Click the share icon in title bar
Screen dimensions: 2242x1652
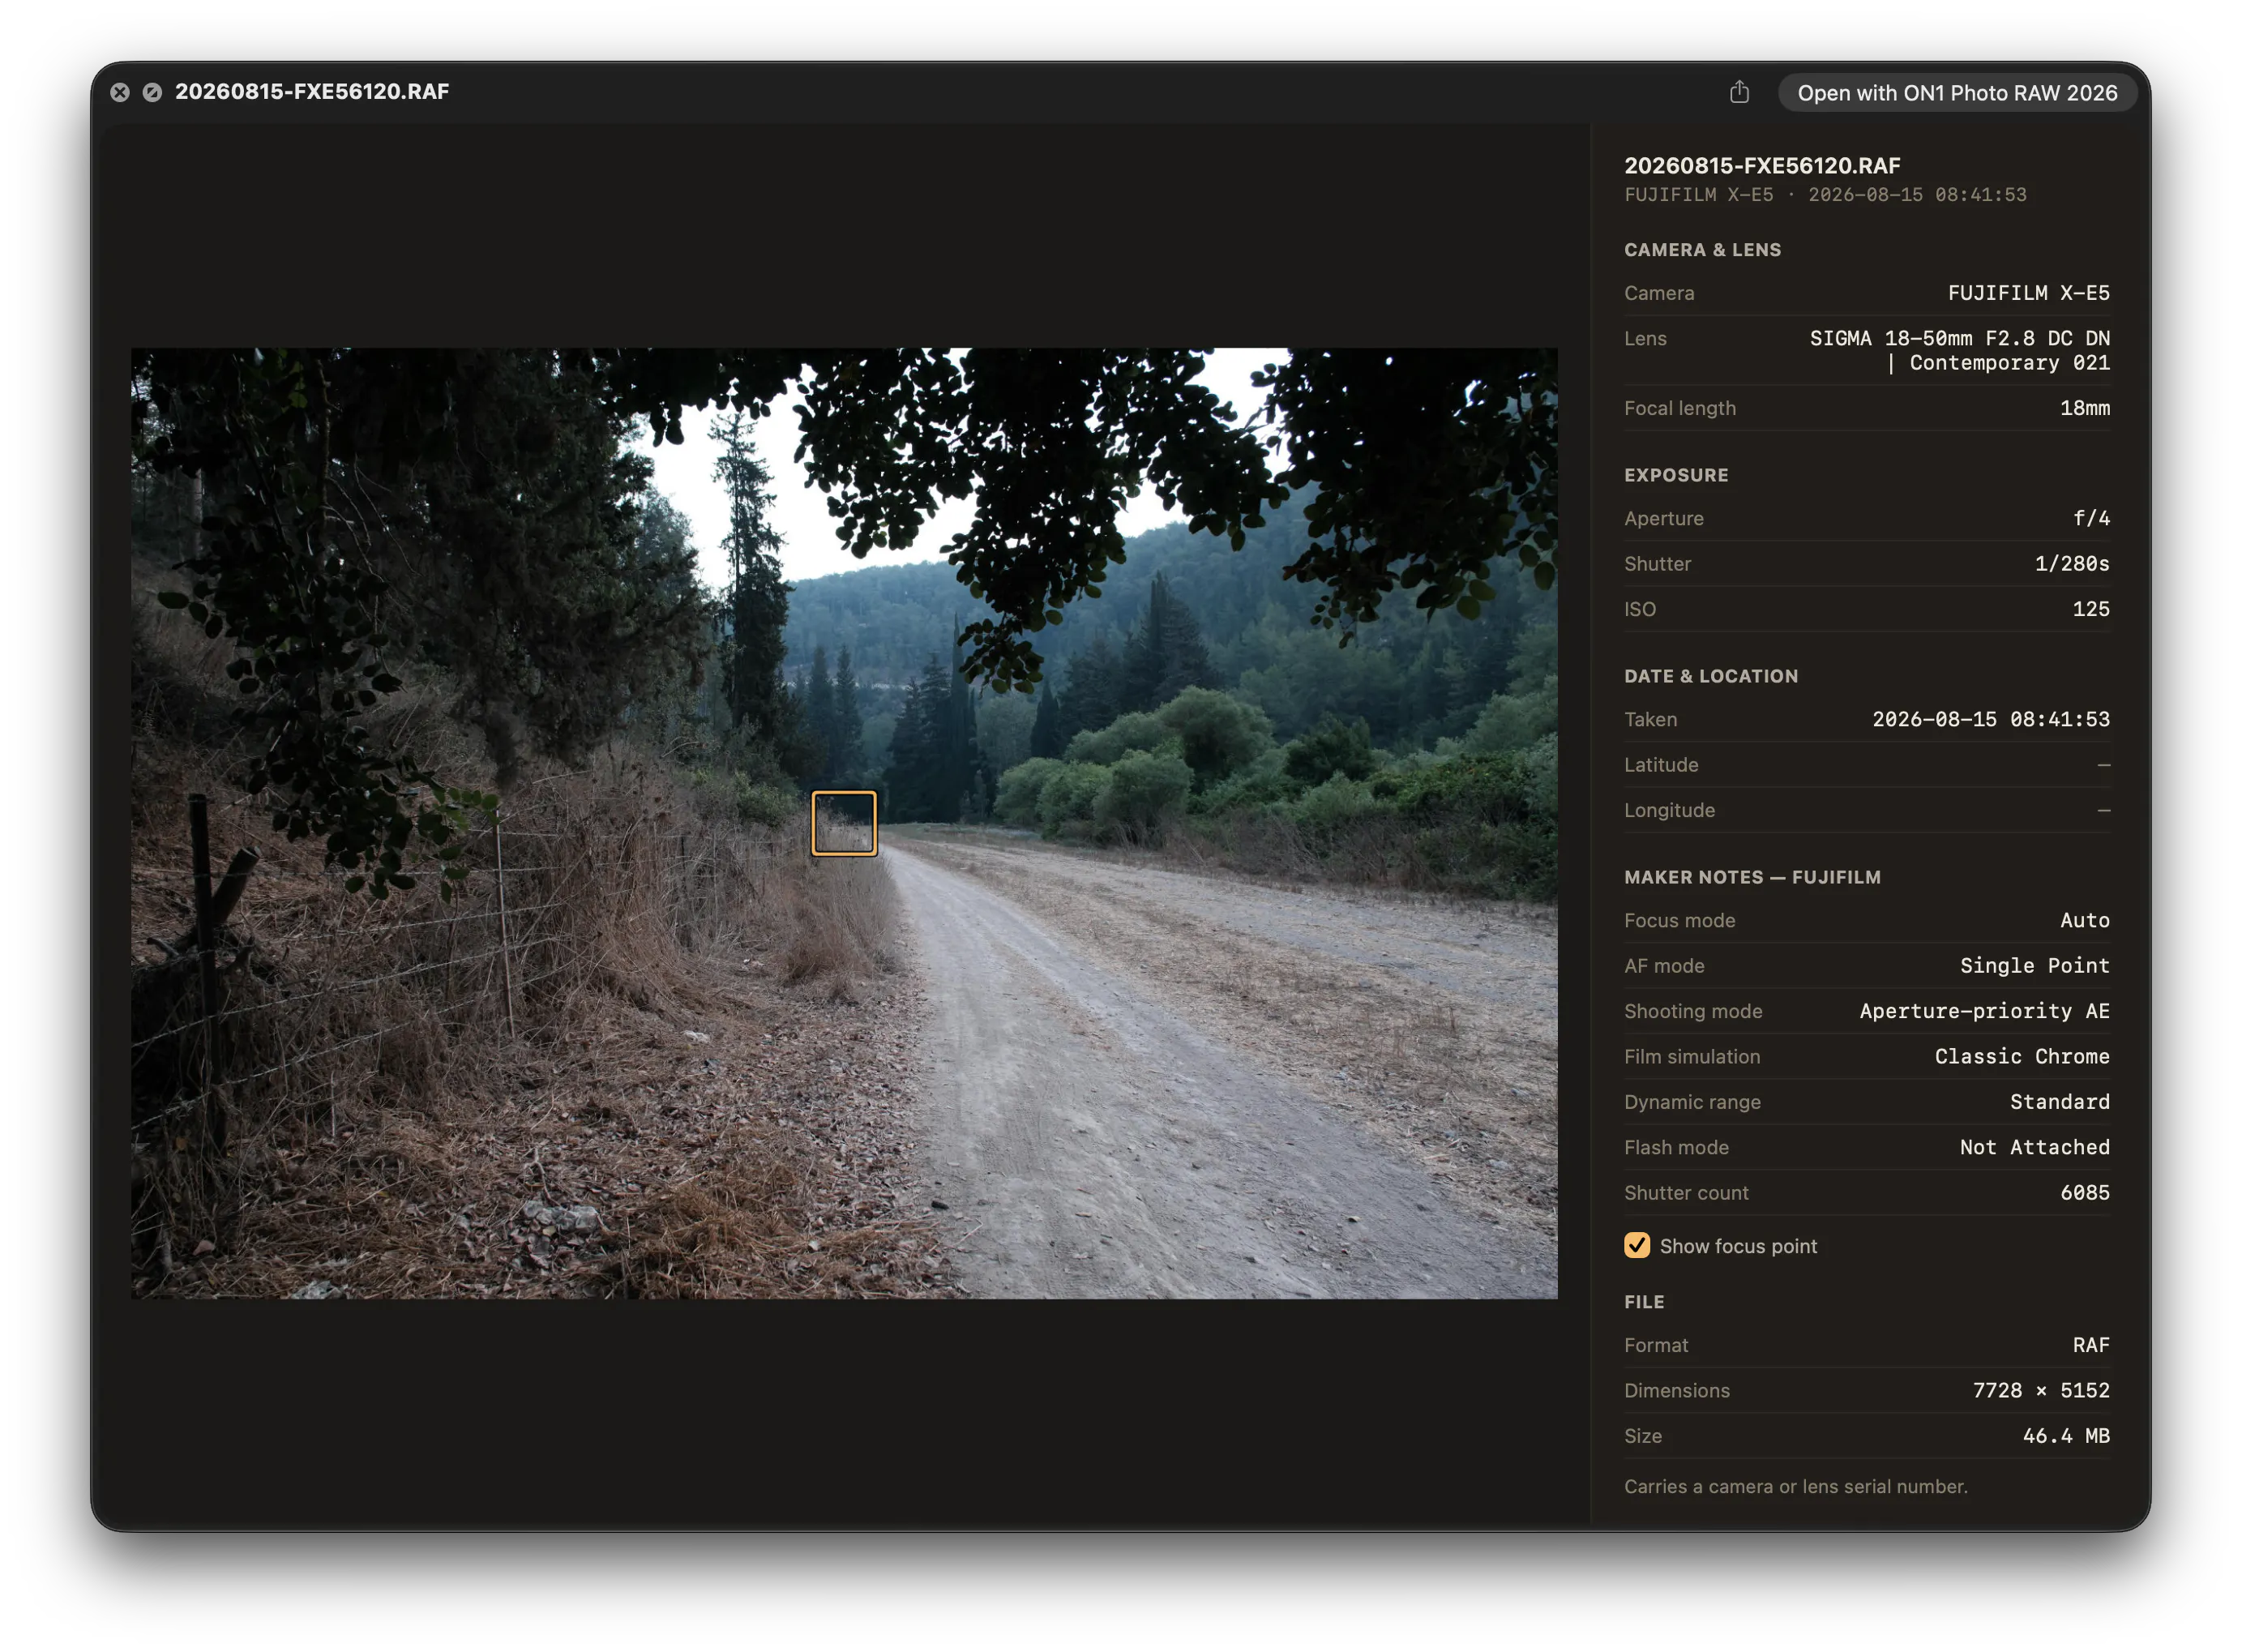tap(1739, 92)
